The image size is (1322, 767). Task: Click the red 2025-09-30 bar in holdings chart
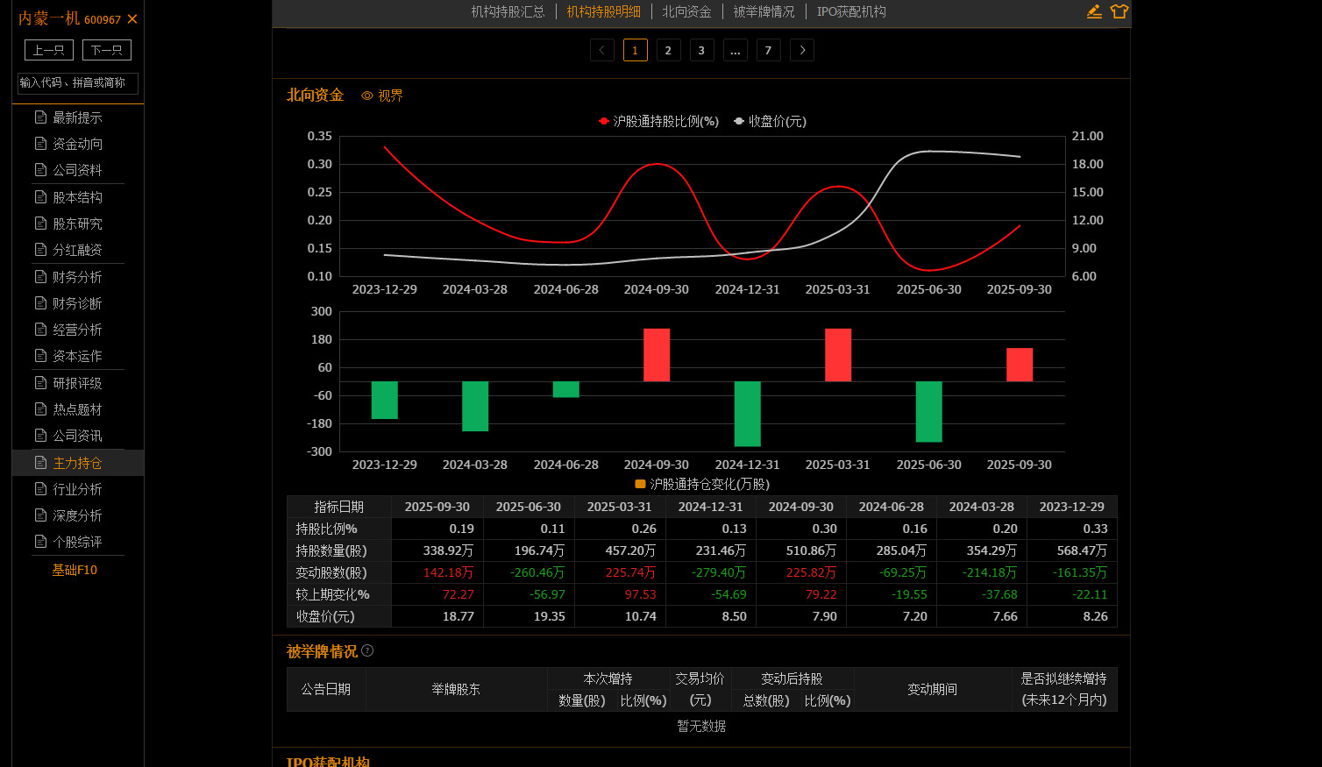(1020, 365)
